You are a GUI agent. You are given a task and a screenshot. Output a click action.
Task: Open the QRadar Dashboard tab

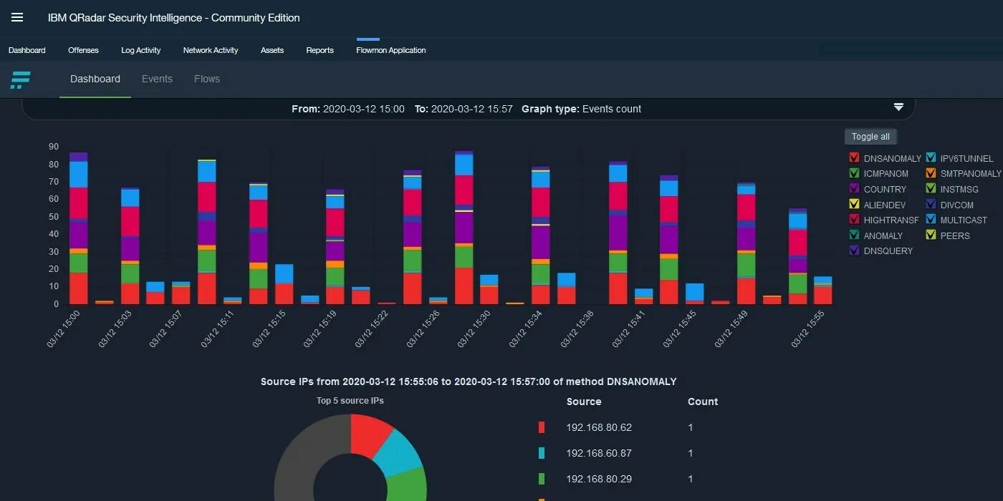27,50
